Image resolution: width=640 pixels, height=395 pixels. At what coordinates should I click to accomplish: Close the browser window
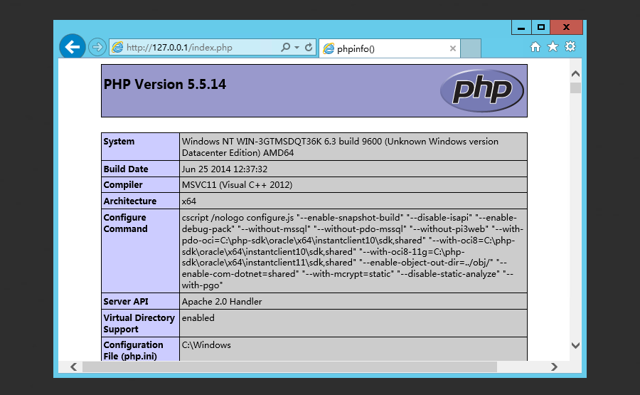566,27
